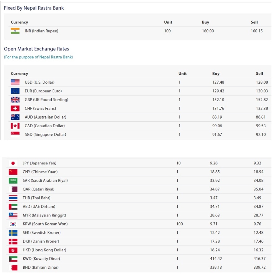Select the AUD (Australian Dollar) label
This screenshot has width=273, height=274.
(45, 117)
